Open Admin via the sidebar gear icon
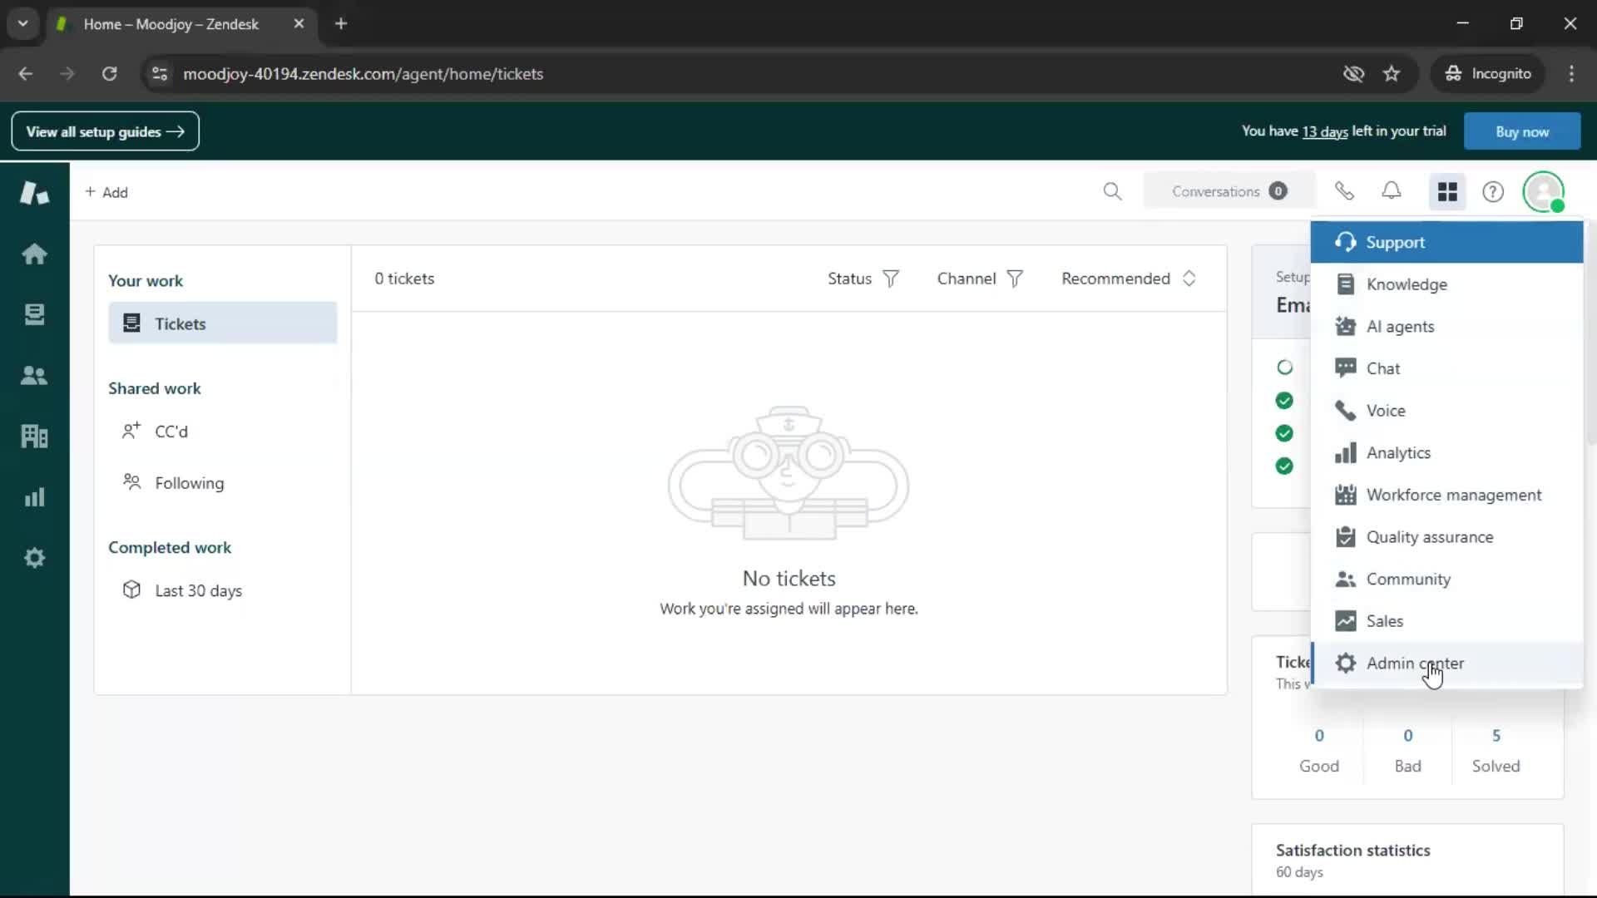The width and height of the screenshot is (1597, 898). [34, 558]
